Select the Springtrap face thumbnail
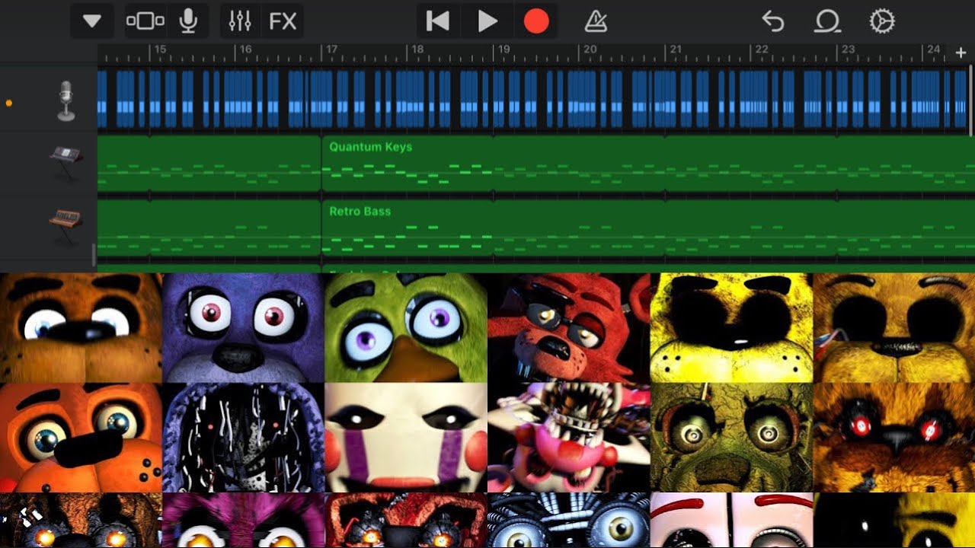The height and width of the screenshot is (548, 975). tap(731, 438)
